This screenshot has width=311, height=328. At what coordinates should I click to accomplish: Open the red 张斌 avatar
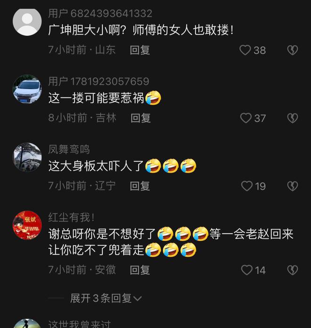click(27, 225)
